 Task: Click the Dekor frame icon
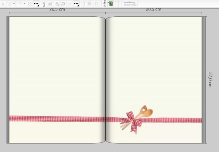click(x=97, y=4)
